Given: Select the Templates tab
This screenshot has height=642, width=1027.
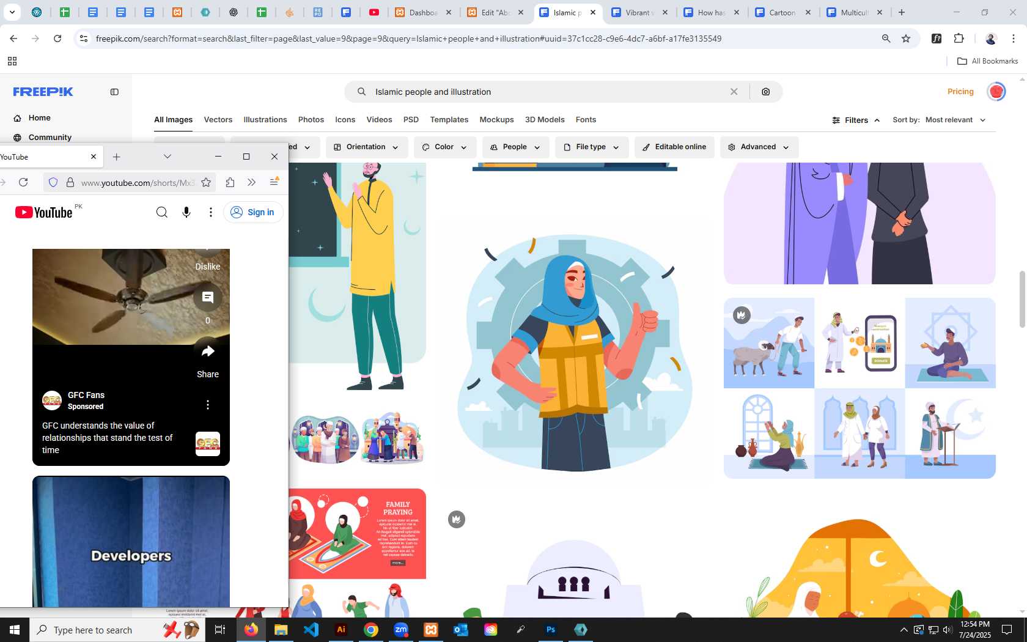Looking at the screenshot, I should pos(449,120).
